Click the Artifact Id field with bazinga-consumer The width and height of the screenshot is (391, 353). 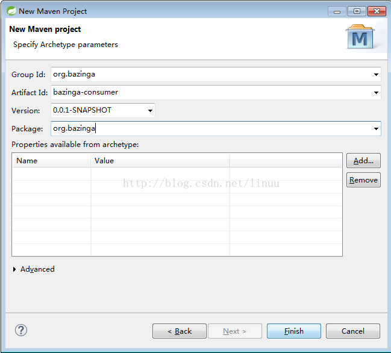click(216, 92)
